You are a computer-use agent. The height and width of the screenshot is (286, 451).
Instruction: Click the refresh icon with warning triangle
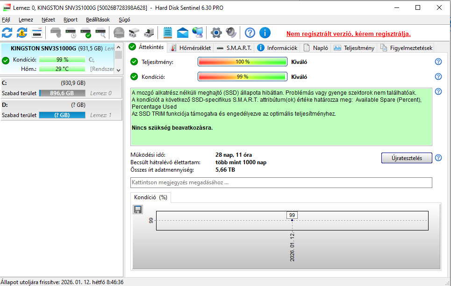coord(22,33)
